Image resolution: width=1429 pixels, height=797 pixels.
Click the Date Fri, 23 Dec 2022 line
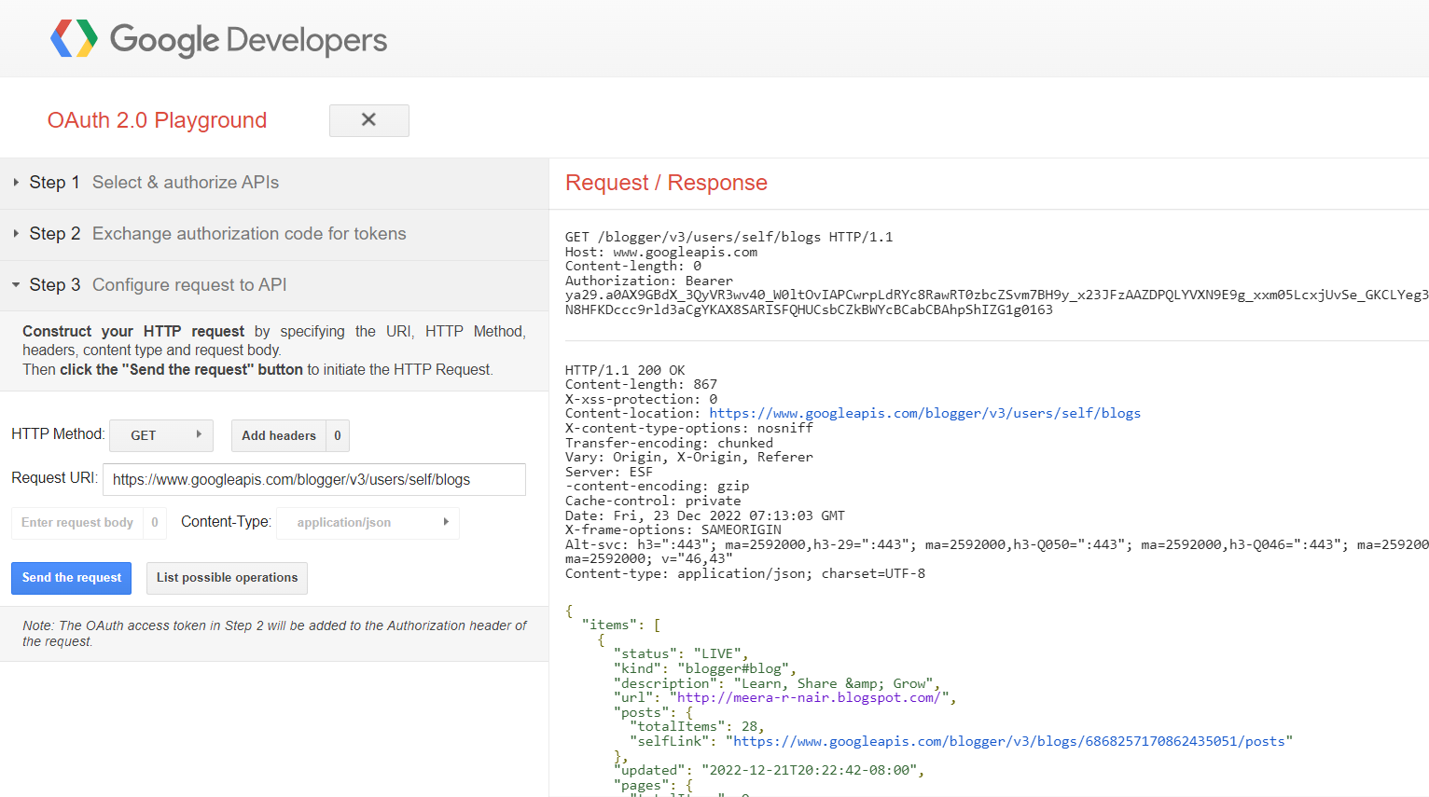(x=705, y=515)
